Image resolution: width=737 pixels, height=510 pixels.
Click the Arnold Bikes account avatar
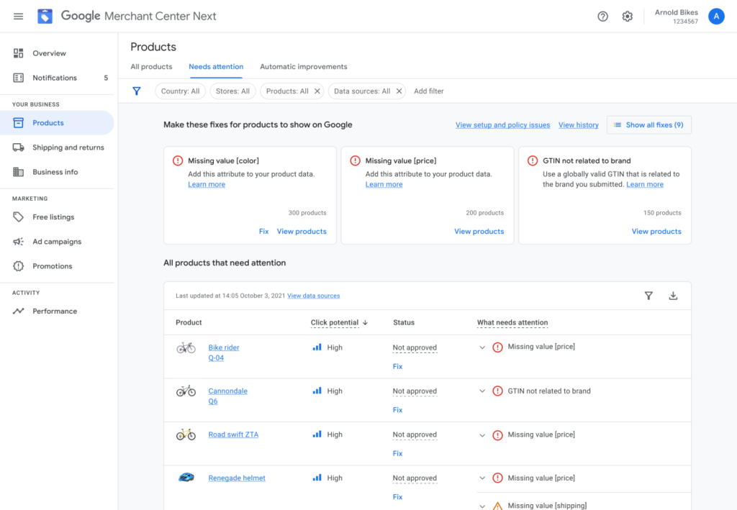[715, 17]
